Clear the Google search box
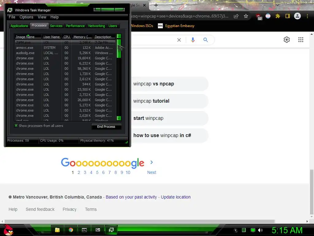 (x=179, y=40)
